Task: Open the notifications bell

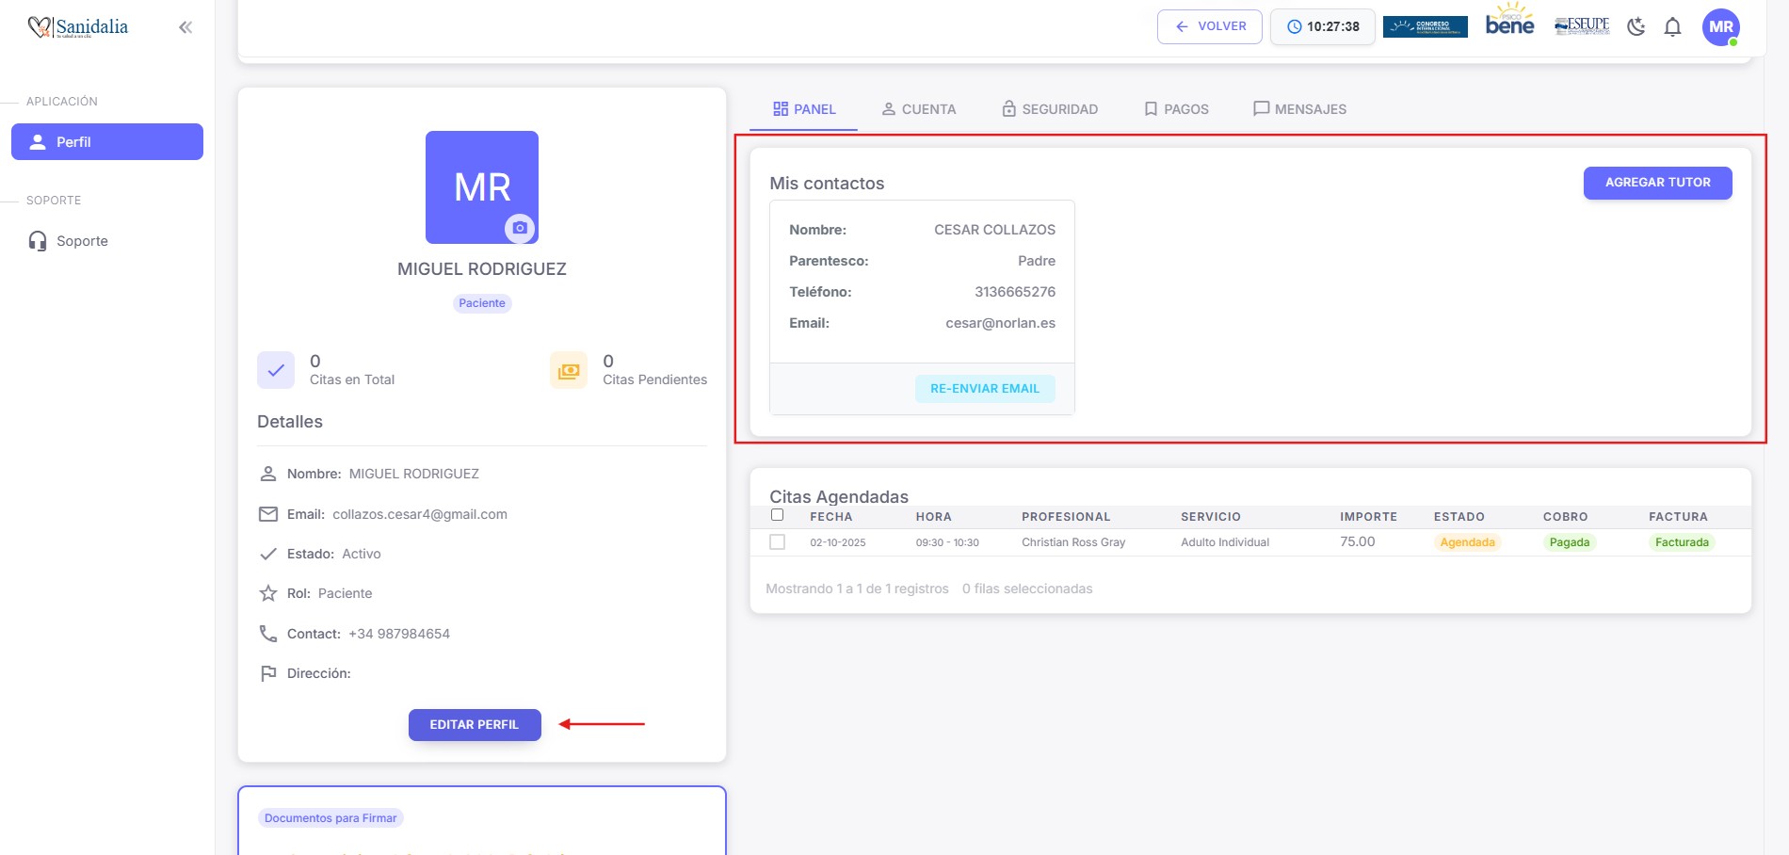Action: click(1672, 26)
